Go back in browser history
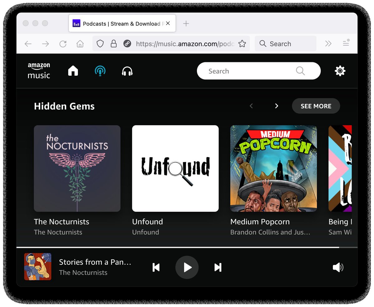The height and width of the screenshot is (307, 374). pyautogui.click(x=28, y=44)
